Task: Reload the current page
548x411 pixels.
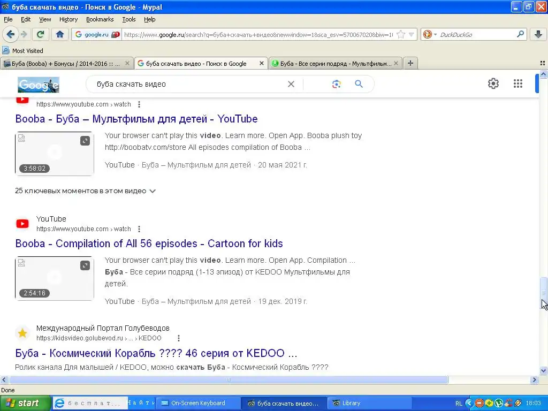Action: click(x=40, y=34)
